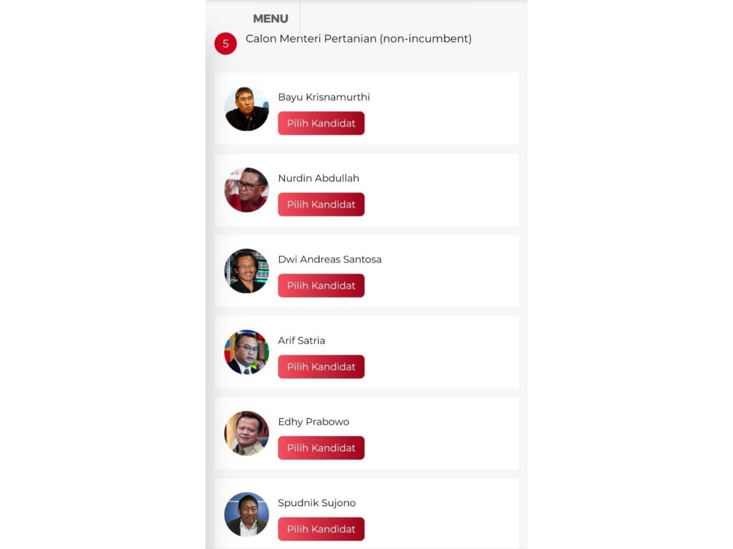Click Arif Satria's profile picture
This screenshot has width=733, height=549.
[246, 352]
